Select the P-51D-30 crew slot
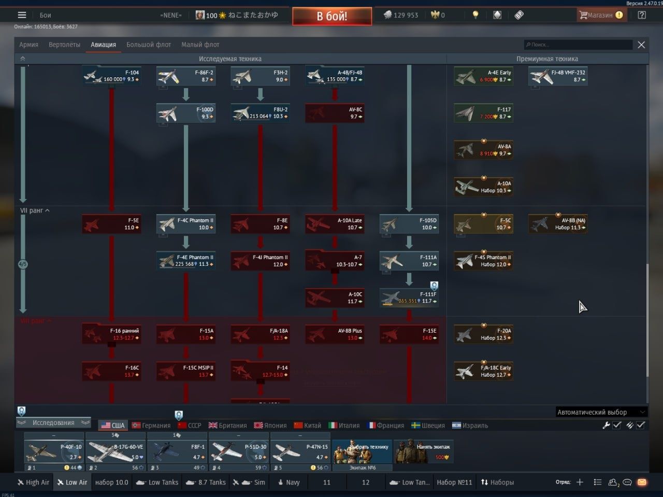Viewport: 663px width, 497px height. click(238, 451)
